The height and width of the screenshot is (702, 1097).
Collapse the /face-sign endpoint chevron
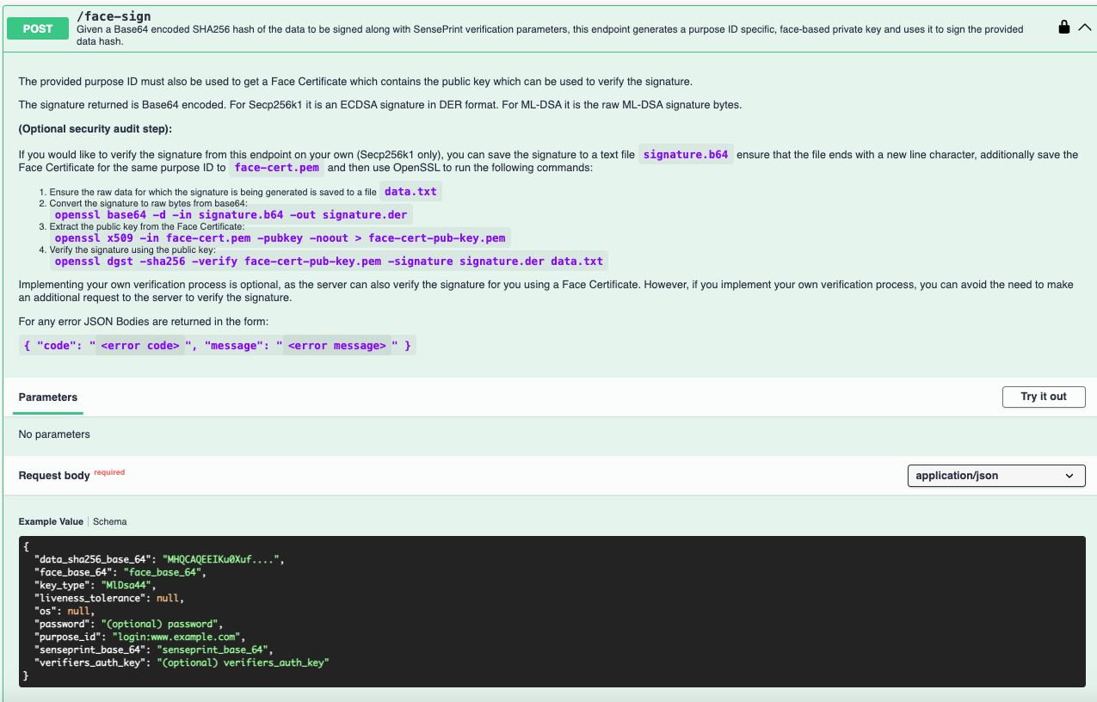(1085, 28)
